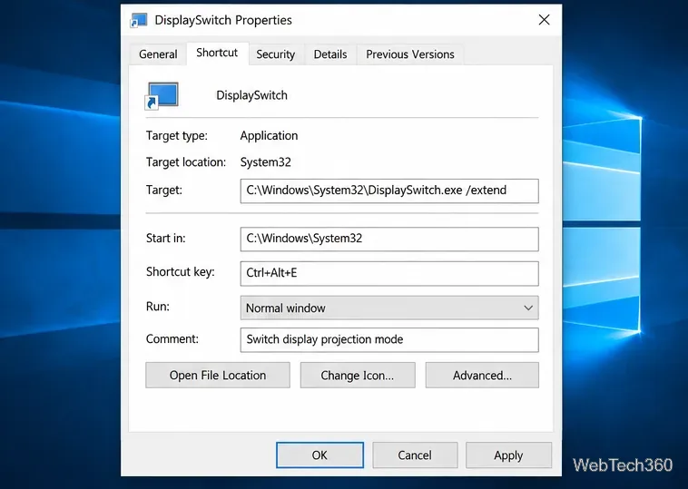Viewport: 688px width, 489px height.
Task: Click the System32 target location value
Action: [265, 162]
